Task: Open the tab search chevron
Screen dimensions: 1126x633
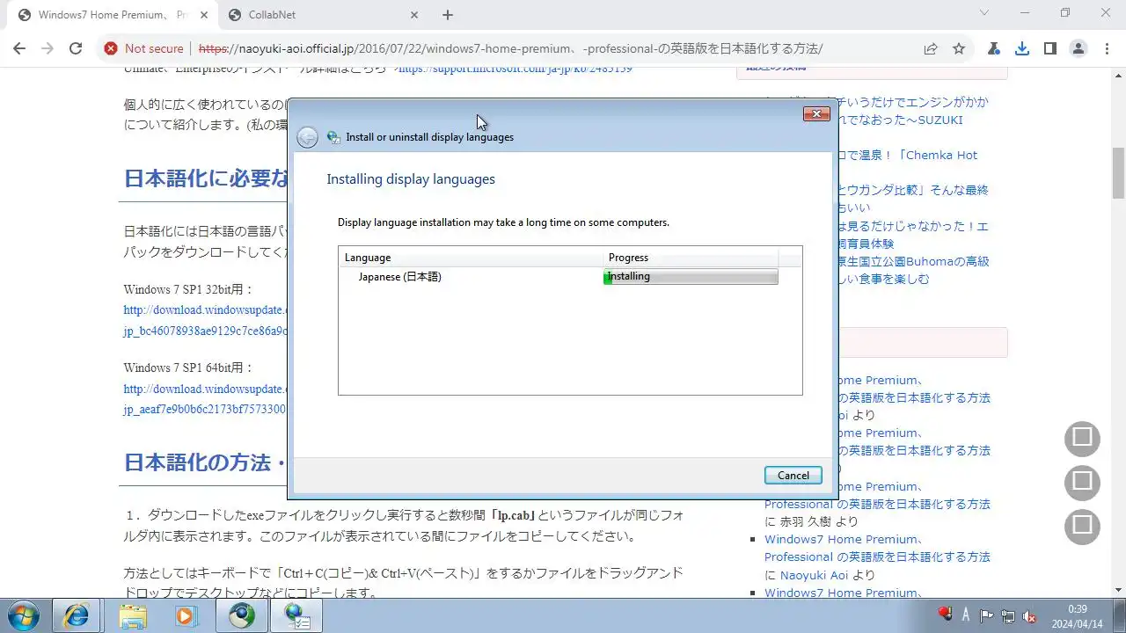Action: (x=984, y=13)
